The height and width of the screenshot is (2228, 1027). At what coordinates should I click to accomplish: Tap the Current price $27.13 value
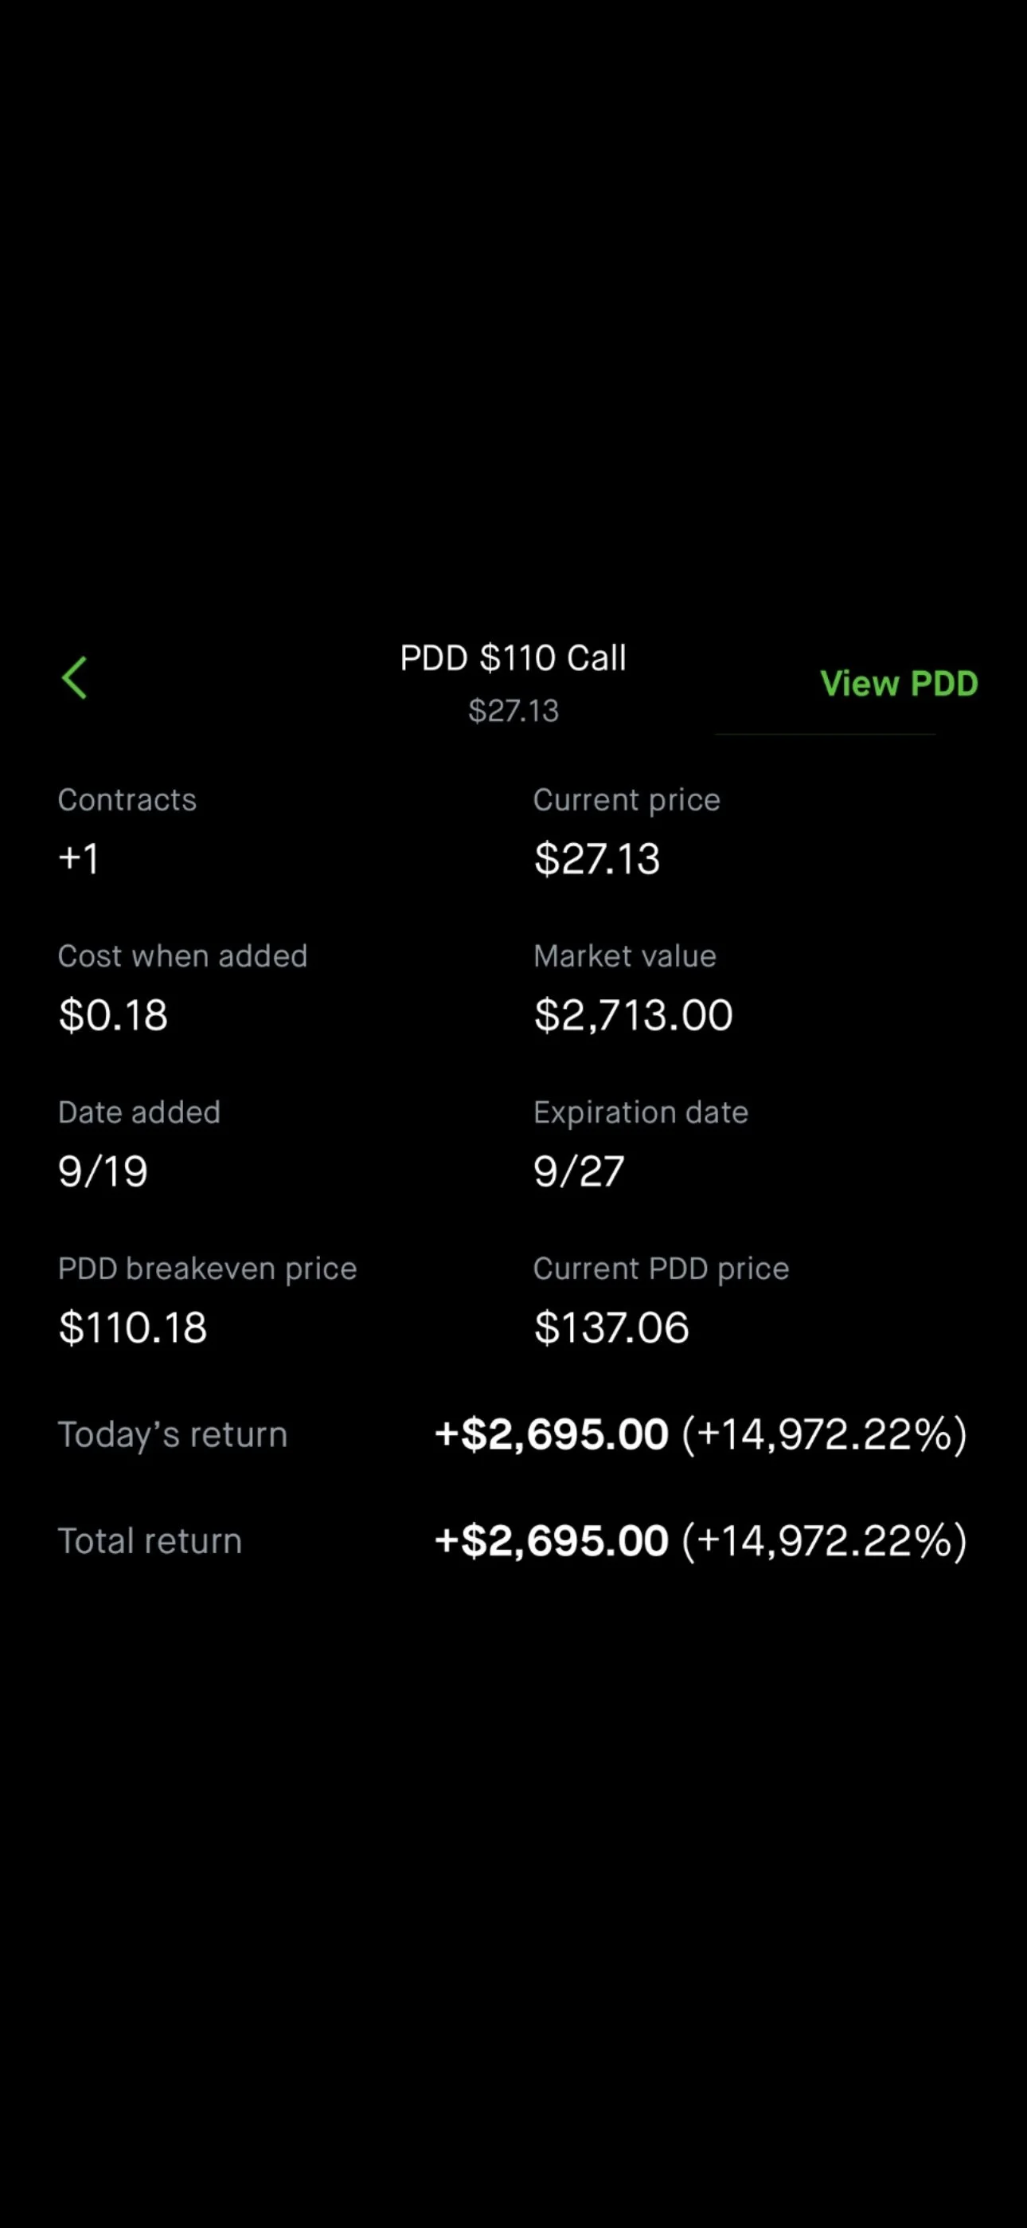pyautogui.click(x=597, y=859)
